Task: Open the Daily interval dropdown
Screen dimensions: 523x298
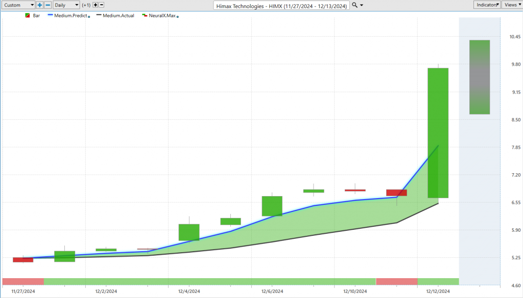Action: click(66, 5)
